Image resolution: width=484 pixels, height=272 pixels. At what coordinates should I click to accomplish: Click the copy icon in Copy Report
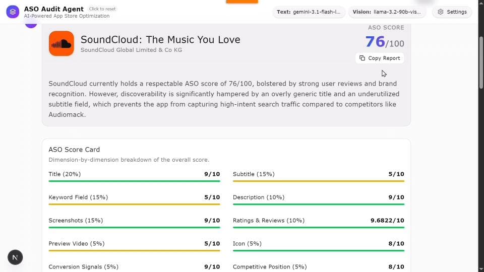point(362,58)
